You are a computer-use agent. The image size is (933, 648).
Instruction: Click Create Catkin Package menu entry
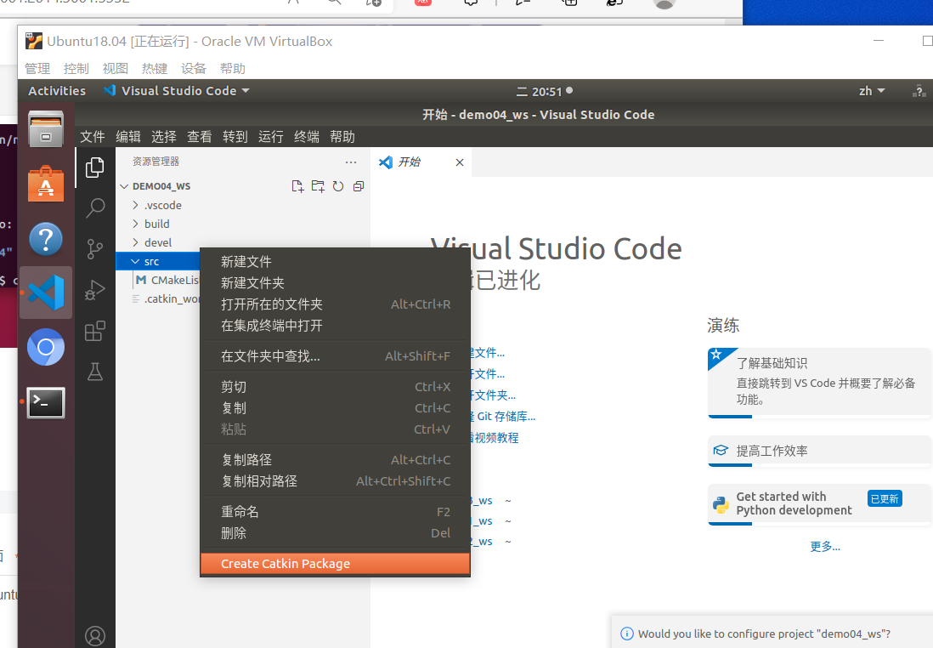[x=335, y=564]
